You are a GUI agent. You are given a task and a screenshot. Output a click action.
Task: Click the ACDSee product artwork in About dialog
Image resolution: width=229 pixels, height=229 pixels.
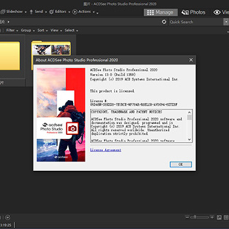click(61, 114)
